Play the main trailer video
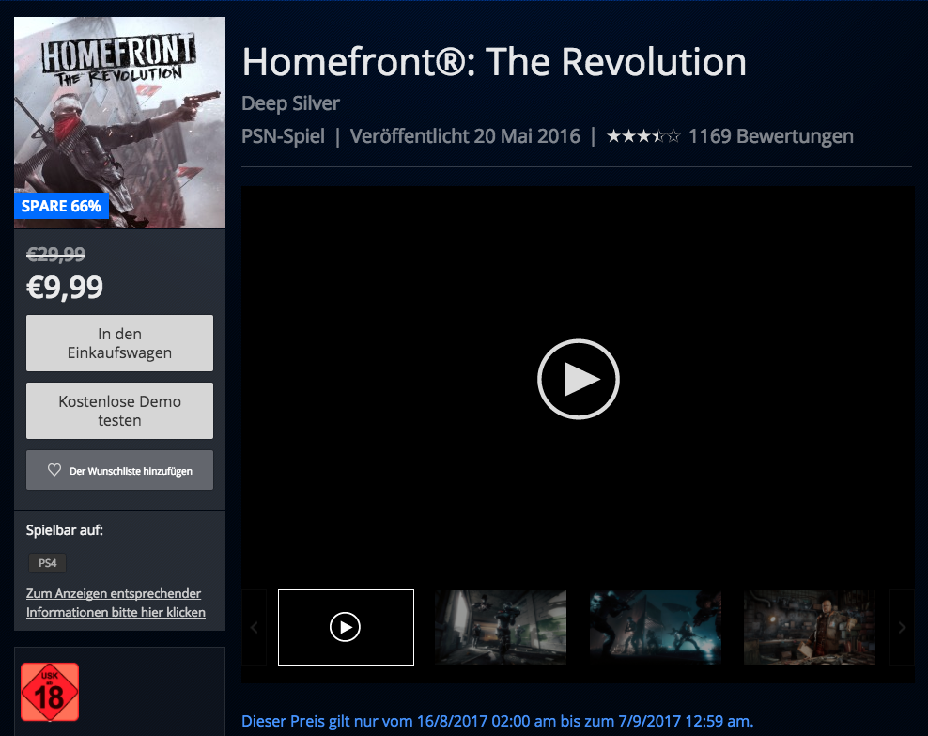The image size is (928, 736). [579, 379]
